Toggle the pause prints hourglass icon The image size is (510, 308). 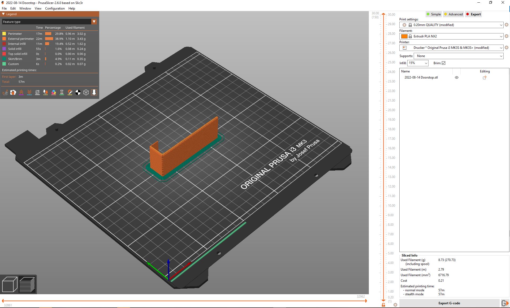click(x=62, y=92)
